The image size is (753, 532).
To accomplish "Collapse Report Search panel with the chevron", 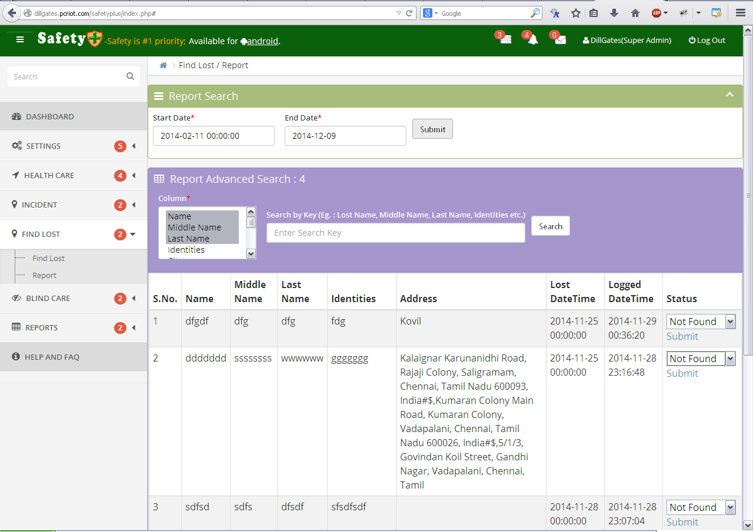I will (x=729, y=95).
